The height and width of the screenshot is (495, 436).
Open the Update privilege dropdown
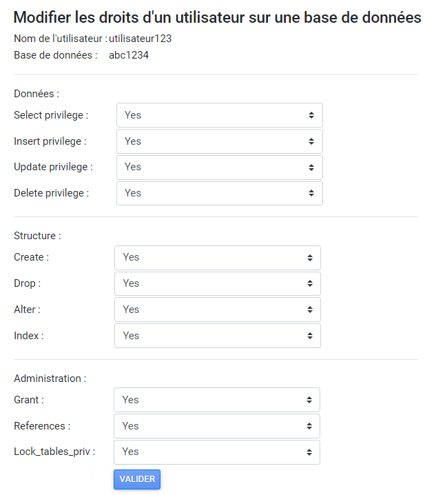click(x=220, y=168)
